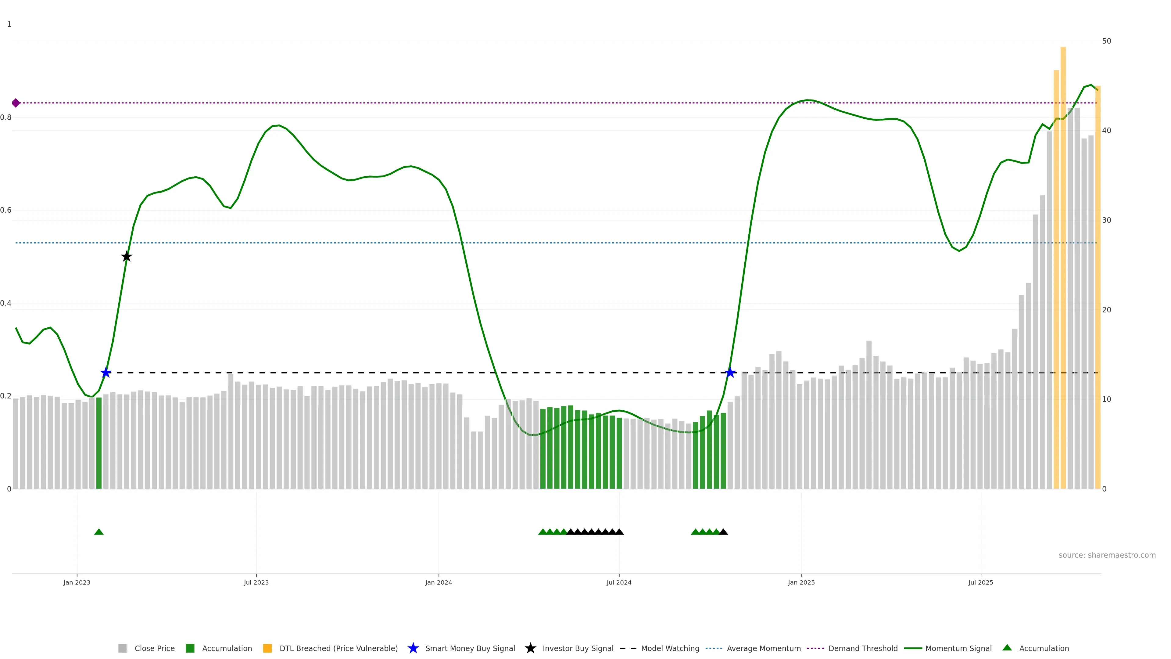This screenshot has height=659, width=1171.
Task: Toggle the Model Watching legend entry
Action: point(670,649)
